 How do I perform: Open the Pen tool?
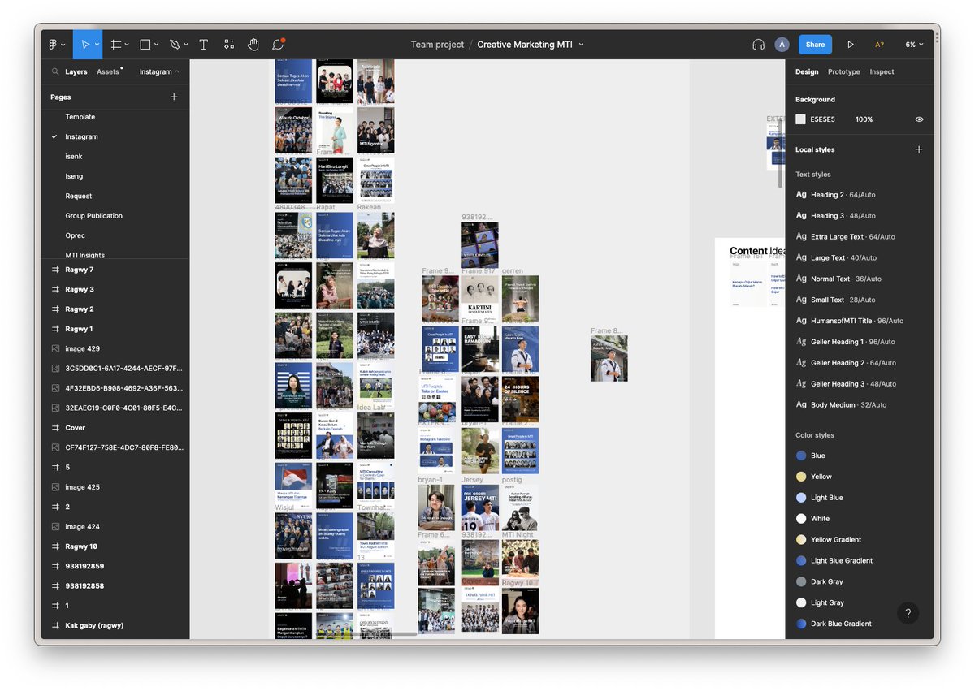coord(173,45)
